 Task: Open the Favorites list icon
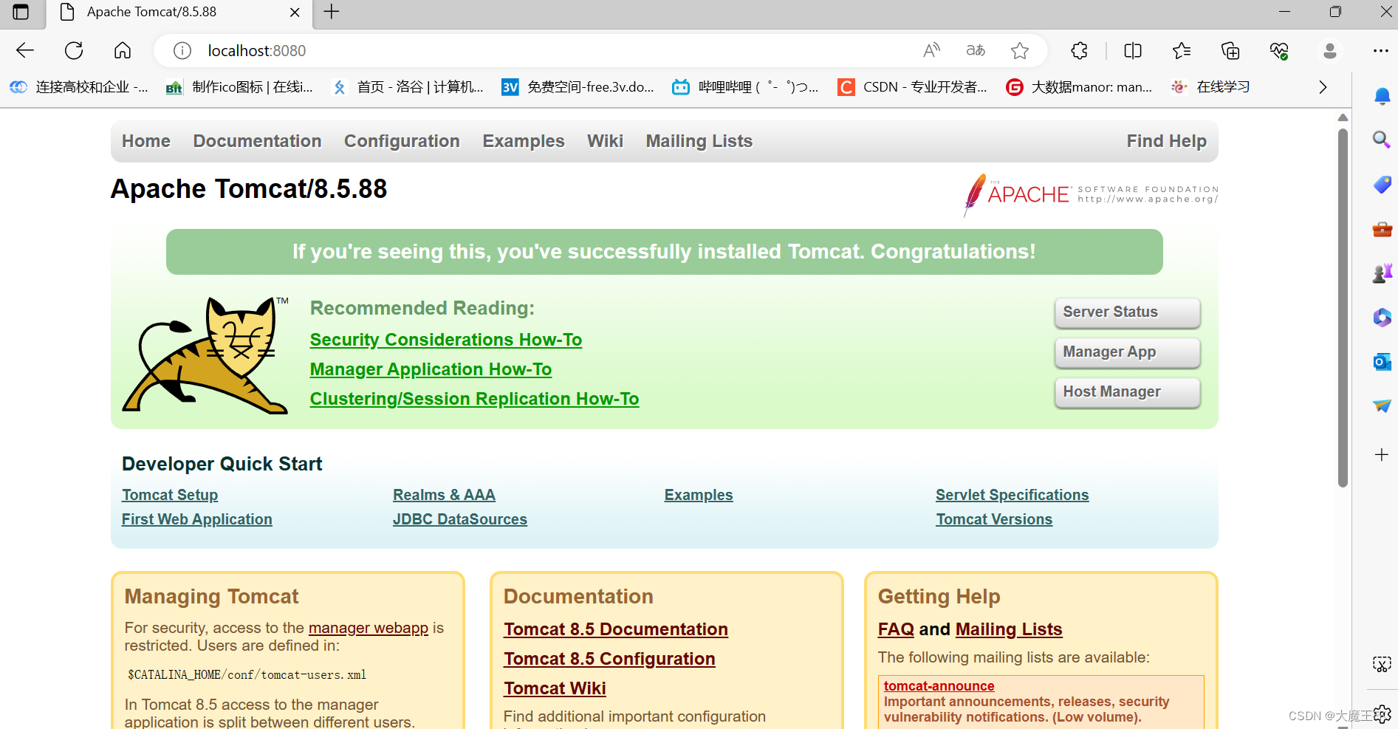1182,50
